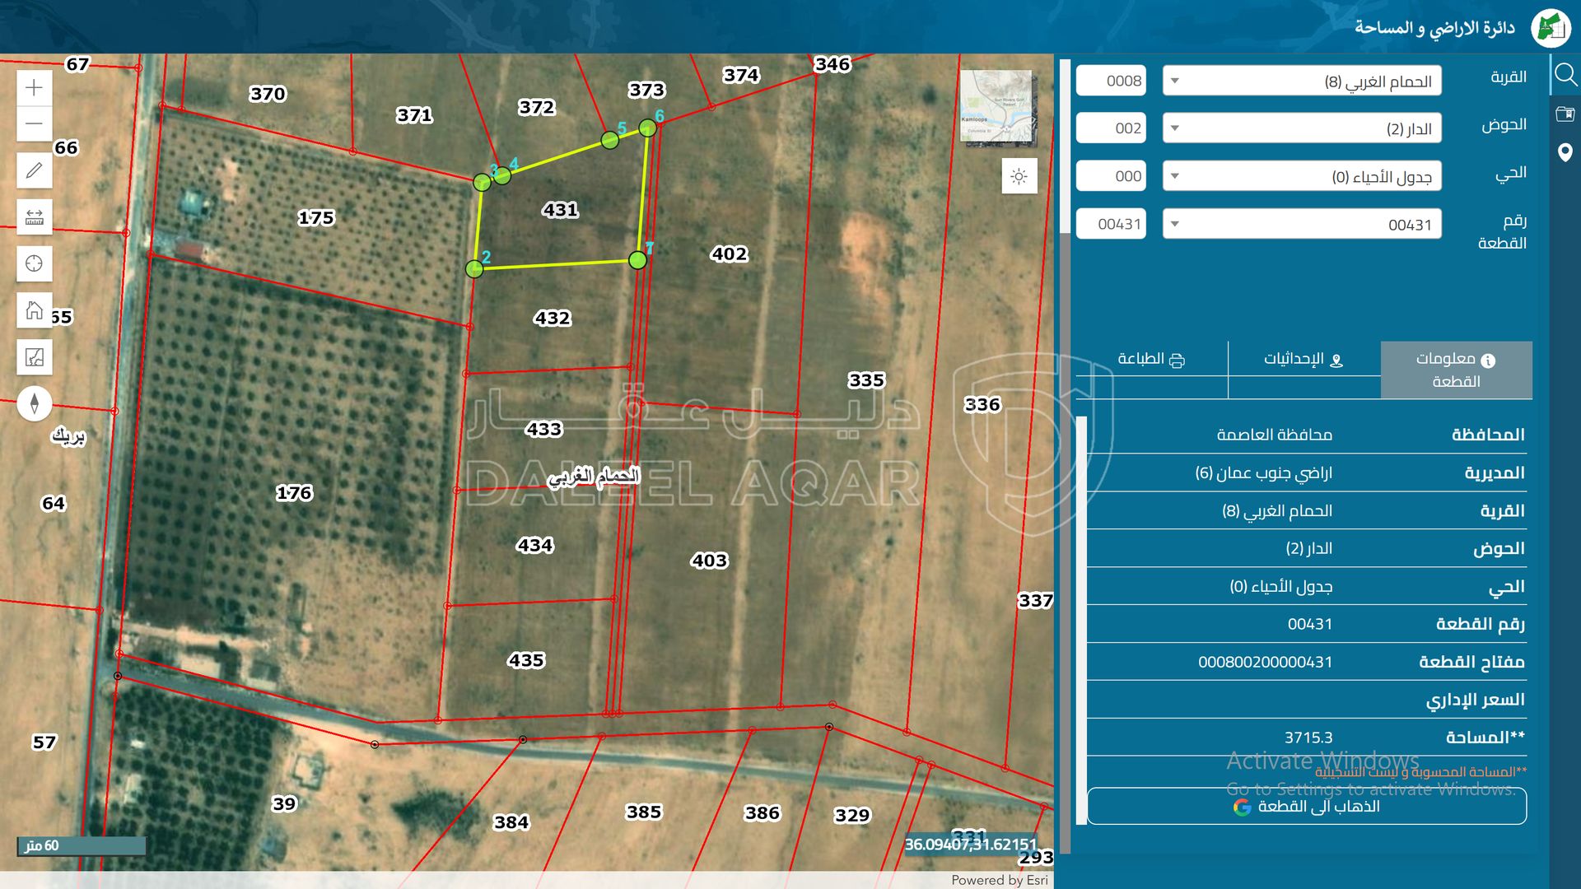Screen dimensions: 1581x889
Task: Open the search panel magnifier icon
Action: pyautogui.click(x=1565, y=76)
